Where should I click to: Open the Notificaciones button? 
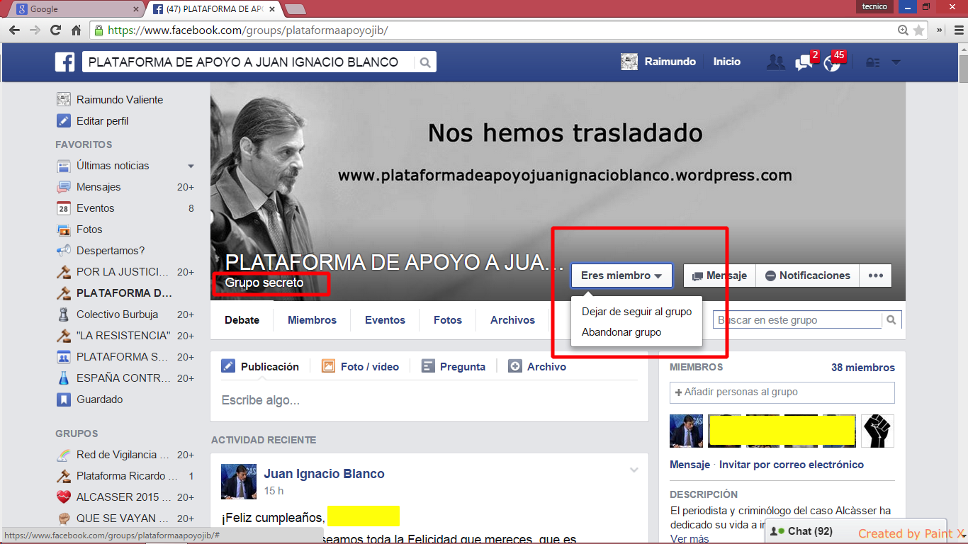click(807, 276)
